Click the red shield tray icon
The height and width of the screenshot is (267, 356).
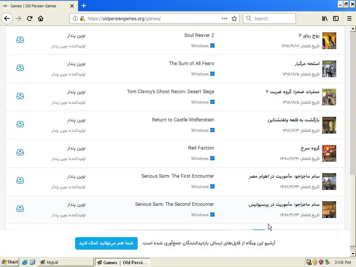(x=321, y=262)
